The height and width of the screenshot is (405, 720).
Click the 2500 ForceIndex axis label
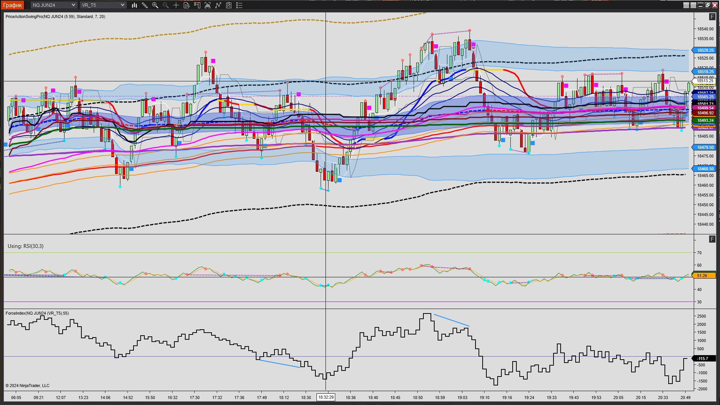(702, 316)
